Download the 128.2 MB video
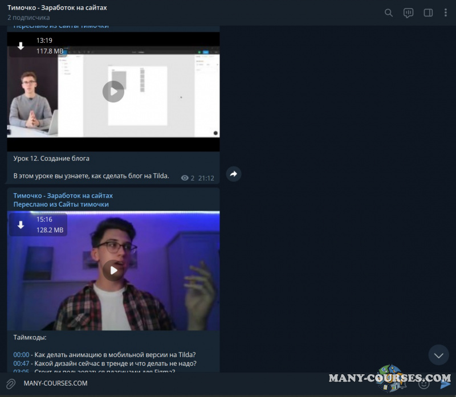The image size is (456, 397). click(21, 225)
